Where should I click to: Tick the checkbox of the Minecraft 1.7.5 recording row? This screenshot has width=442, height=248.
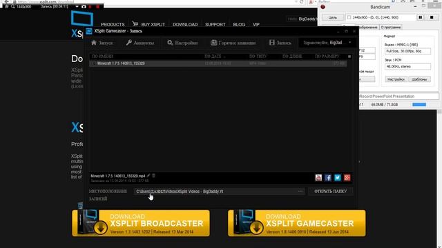pos(94,63)
